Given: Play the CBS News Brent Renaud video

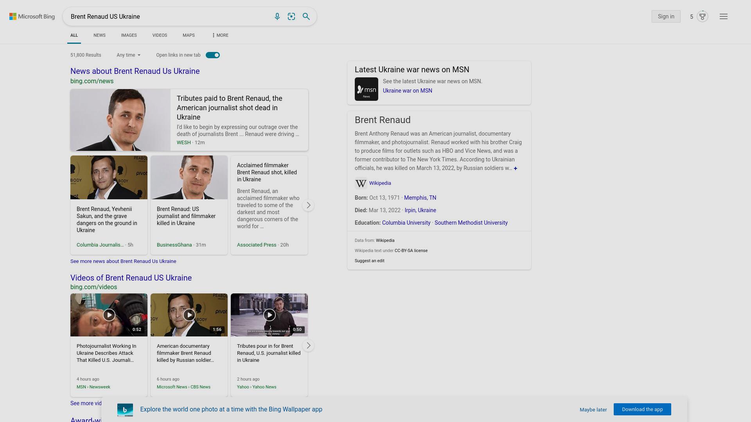Looking at the screenshot, I should pos(189,315).
